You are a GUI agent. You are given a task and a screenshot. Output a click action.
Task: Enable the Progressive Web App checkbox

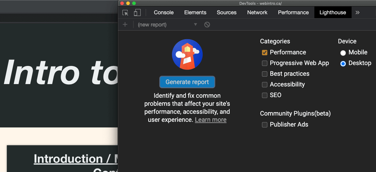coord(264,63)
